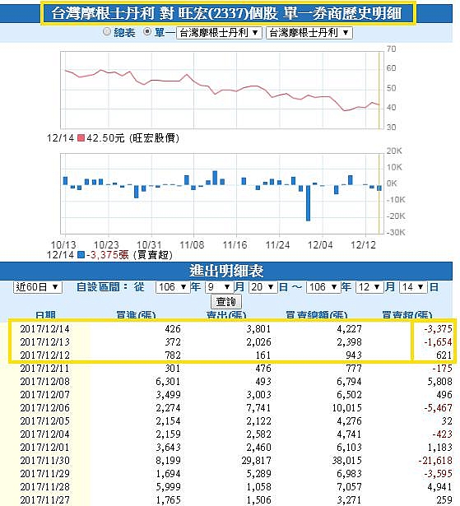Click date cell 2017/12/06
Viewport: 460px width, 506px height.
click(x=45, y=408)
